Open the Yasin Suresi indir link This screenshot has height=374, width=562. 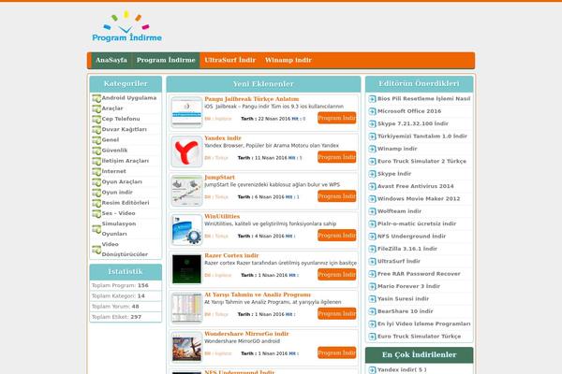pyautogui.click(x=403, y=298)
